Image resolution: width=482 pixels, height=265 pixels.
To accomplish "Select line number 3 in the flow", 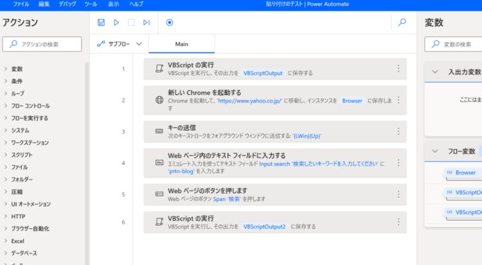I will [x=123, y=132].
